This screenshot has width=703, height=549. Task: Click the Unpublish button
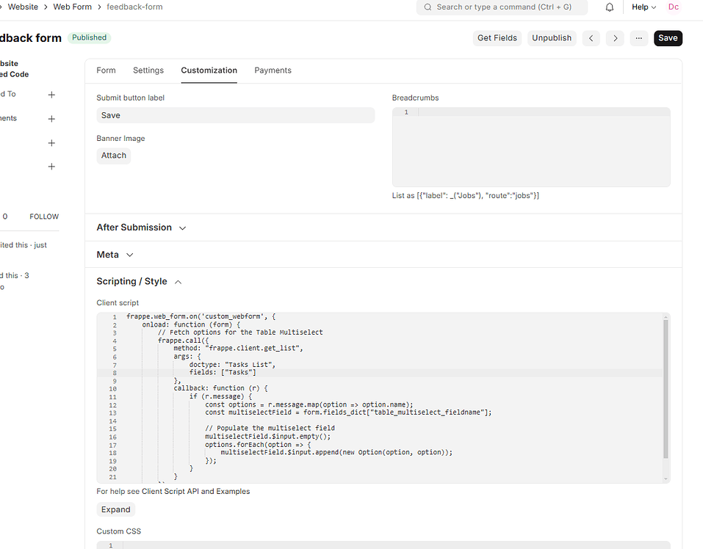tap(552, 38)
